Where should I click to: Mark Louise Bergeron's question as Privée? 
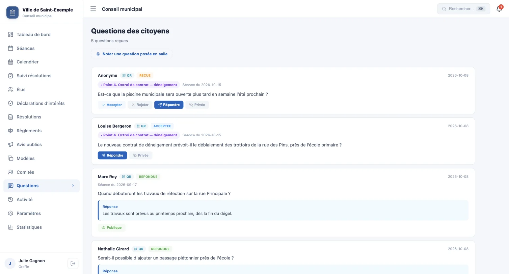click(141, 155)
